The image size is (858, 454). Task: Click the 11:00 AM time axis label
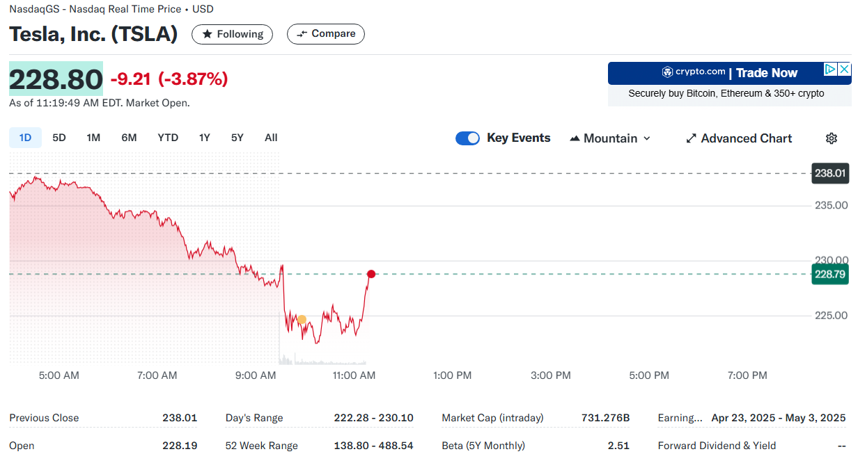[354, 375]
